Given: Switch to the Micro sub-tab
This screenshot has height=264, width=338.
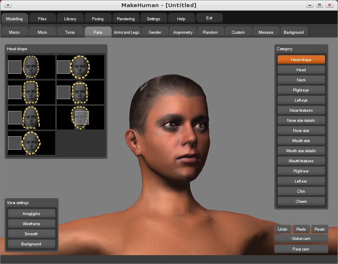Looking at the screenshot, I should [x=42, y=32].
